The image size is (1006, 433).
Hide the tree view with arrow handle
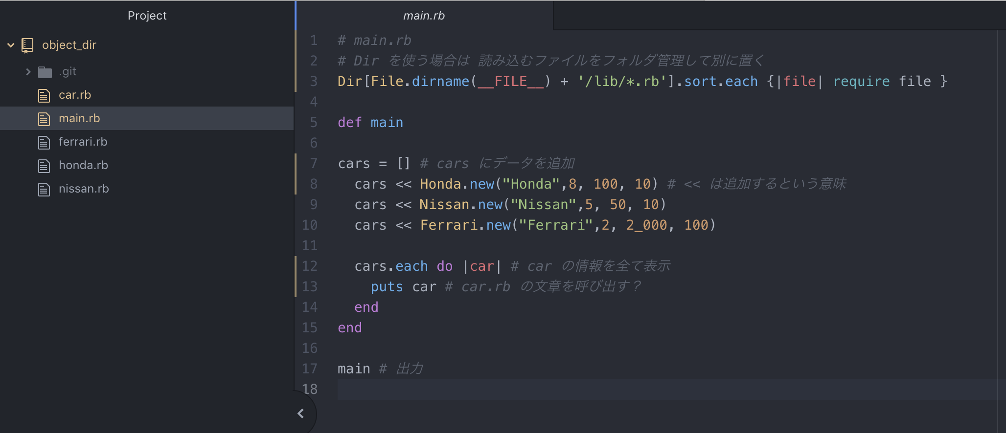[301, 413]
